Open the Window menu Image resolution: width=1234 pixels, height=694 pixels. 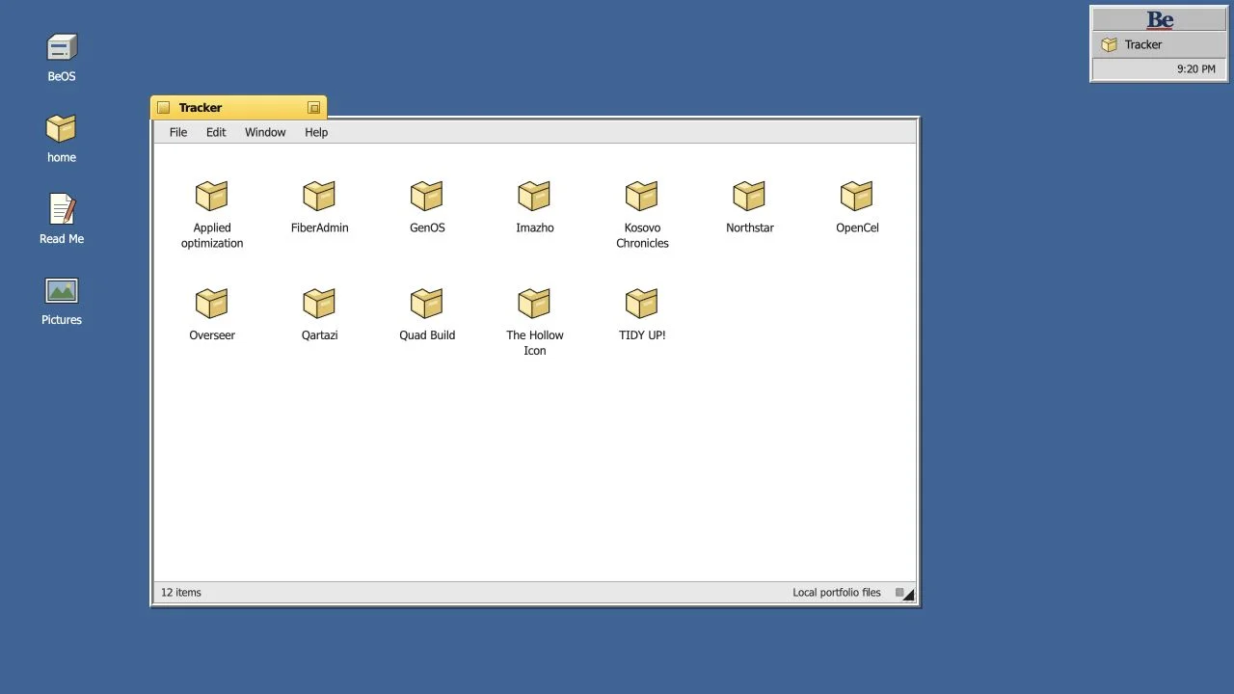pos(265,132)
